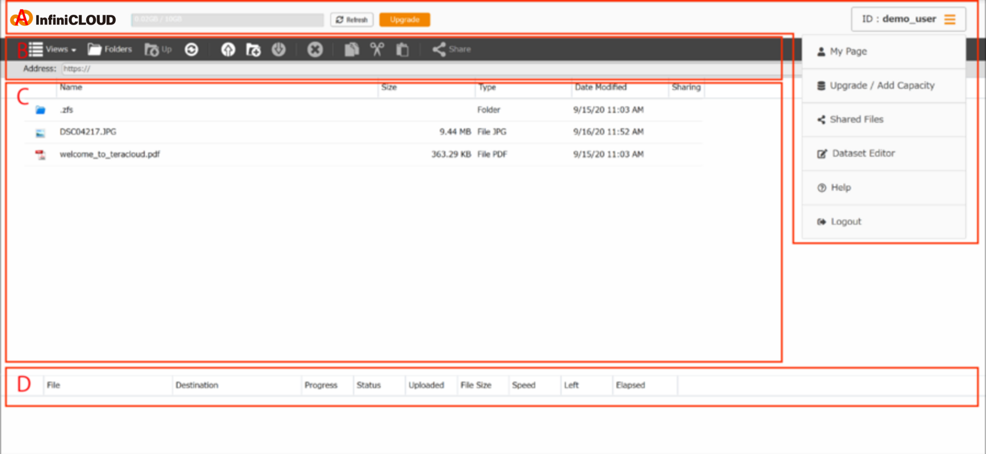Click the Address input field
Viewport: 986px width, 454px height.
pyautogui.click(x=420, y=69)
